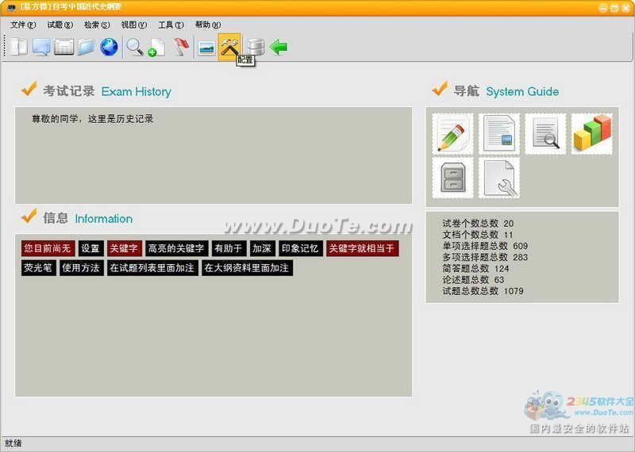Click the red flag toolbar icon
The width and height of the screenshot is (635, 452).
coord(181,47)
